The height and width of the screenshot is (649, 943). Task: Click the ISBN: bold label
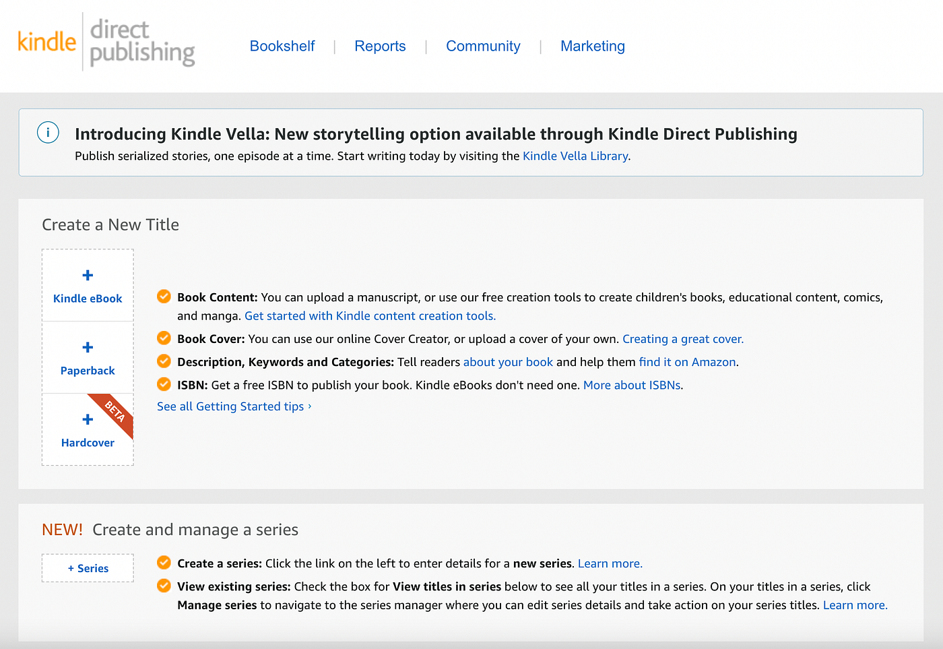pyautogui.click(x=193, y=385)
